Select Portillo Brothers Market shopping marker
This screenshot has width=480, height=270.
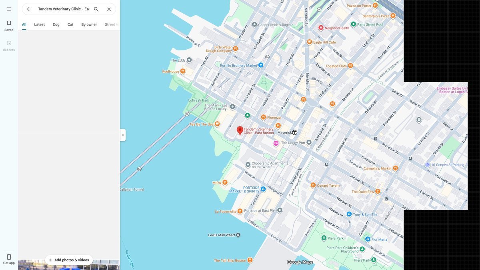coord(261,65)
